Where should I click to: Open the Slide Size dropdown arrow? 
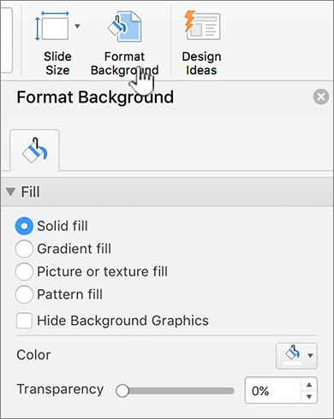77,27
